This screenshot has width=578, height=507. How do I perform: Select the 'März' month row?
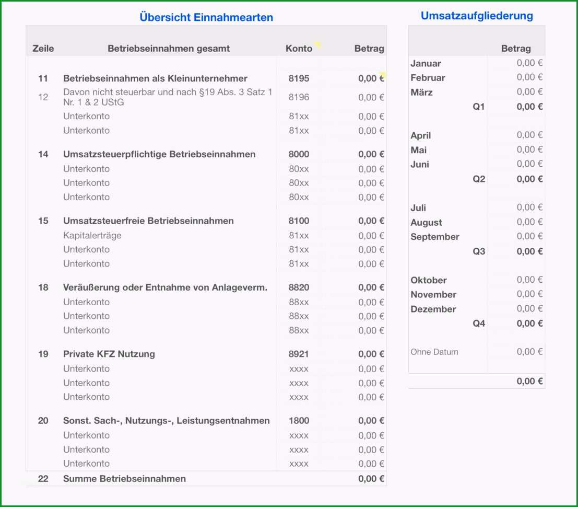pos(477,92)
